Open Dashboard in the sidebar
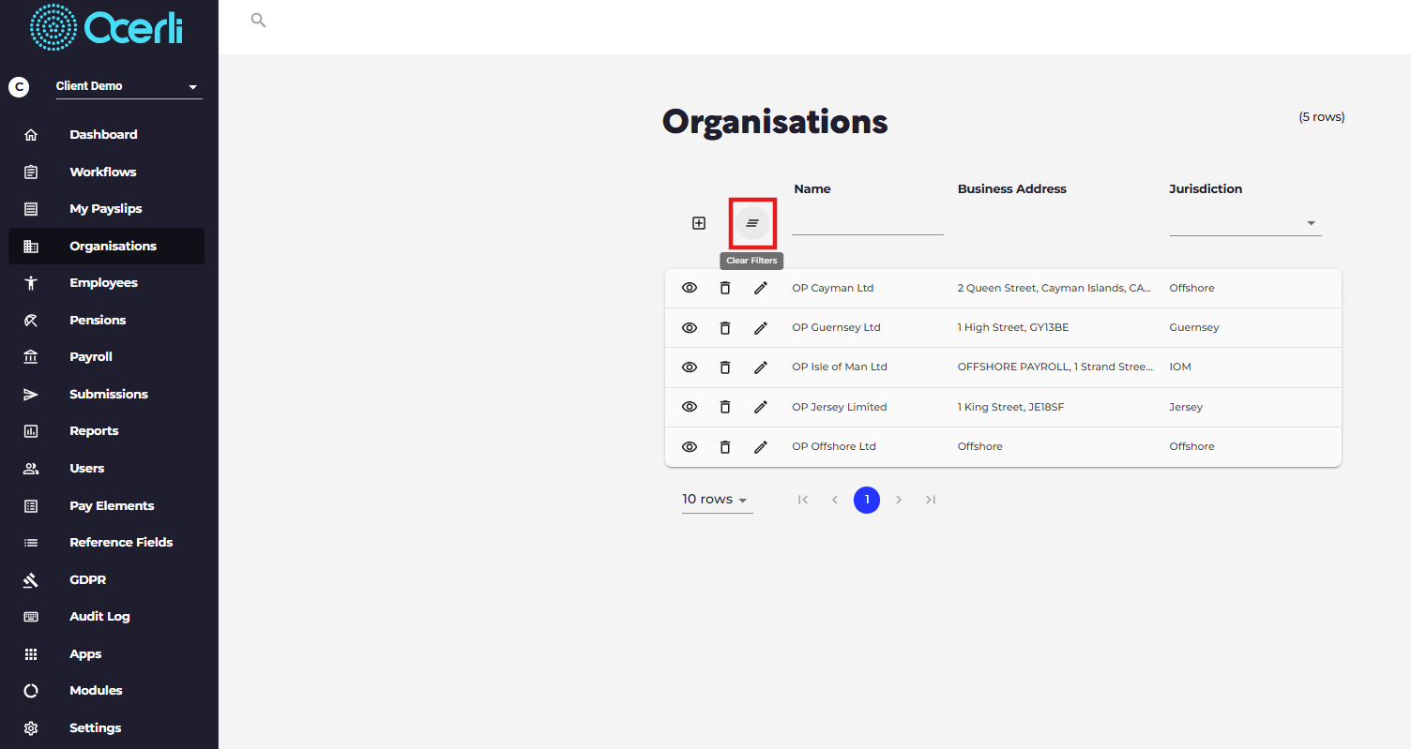The image size is (1411, 749). [x=106, y=135]
